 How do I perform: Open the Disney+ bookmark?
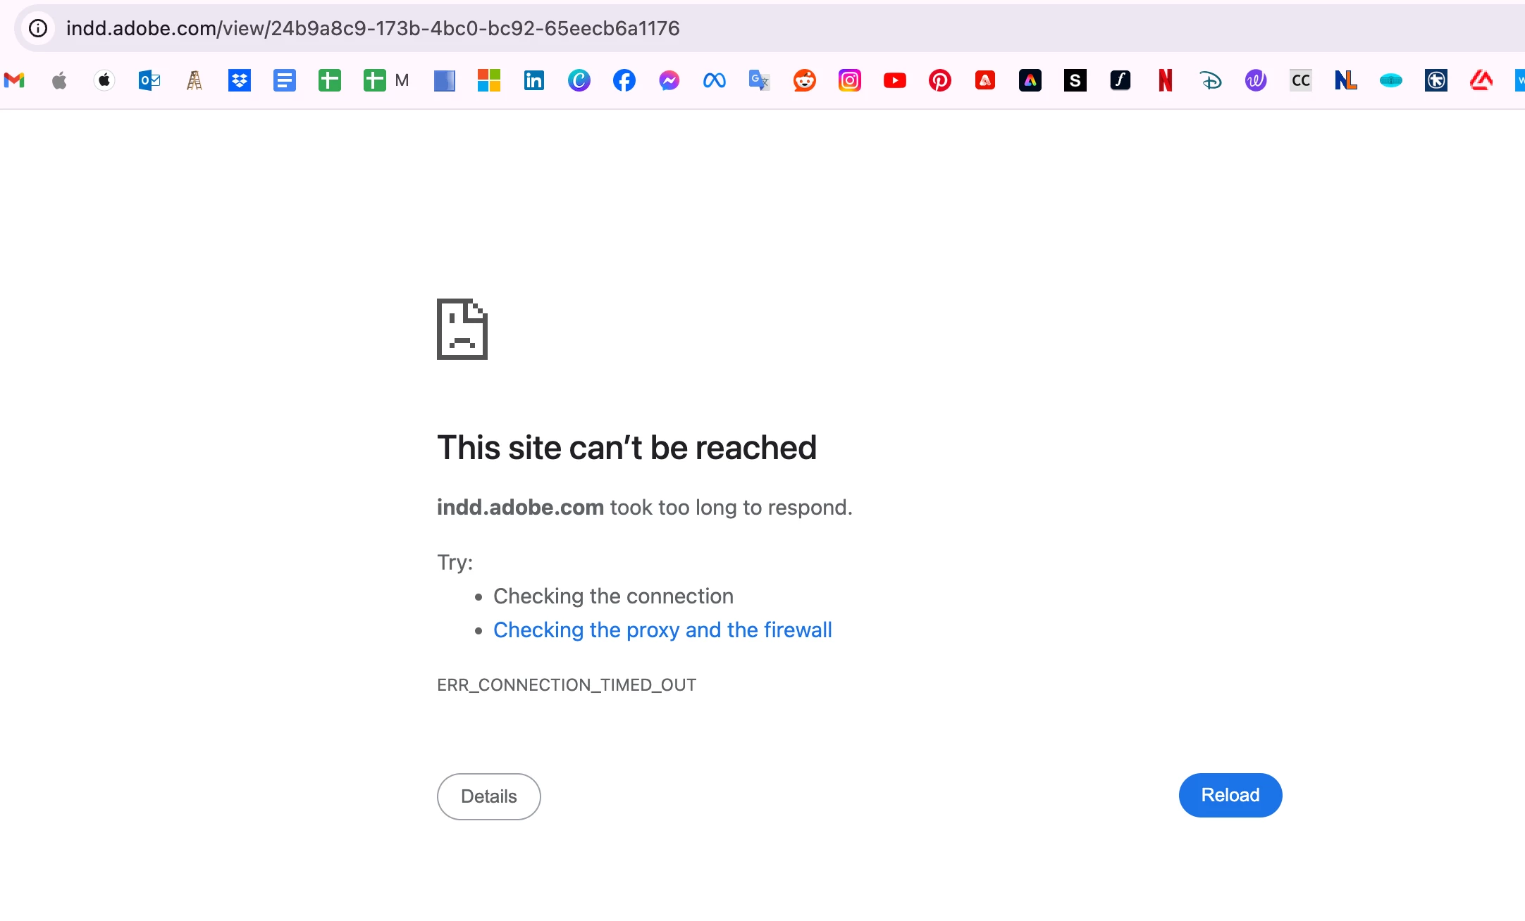click(1210, 81)
